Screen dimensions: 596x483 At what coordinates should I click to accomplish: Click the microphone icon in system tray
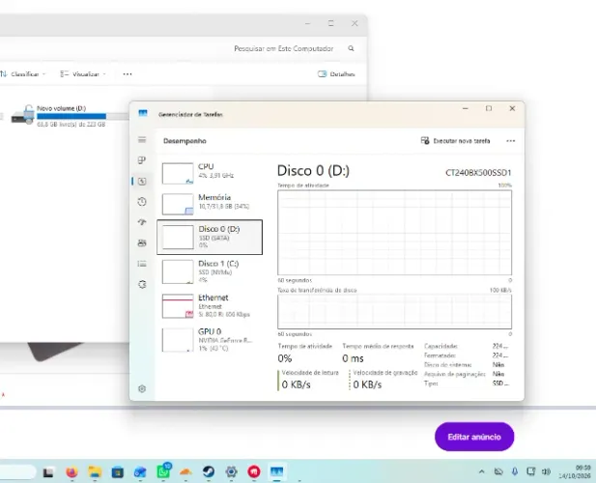pyautogui.click(x=515, y=472)
